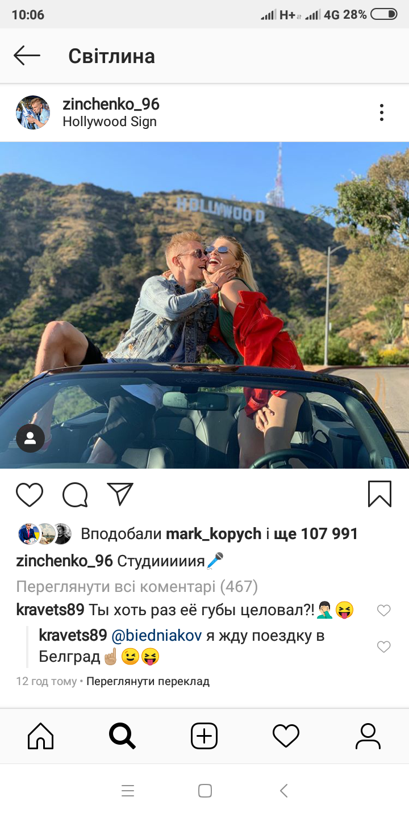Show tagged people icon on the photo
The width and height of the screenshot is (409, 818).
point(30,438)
